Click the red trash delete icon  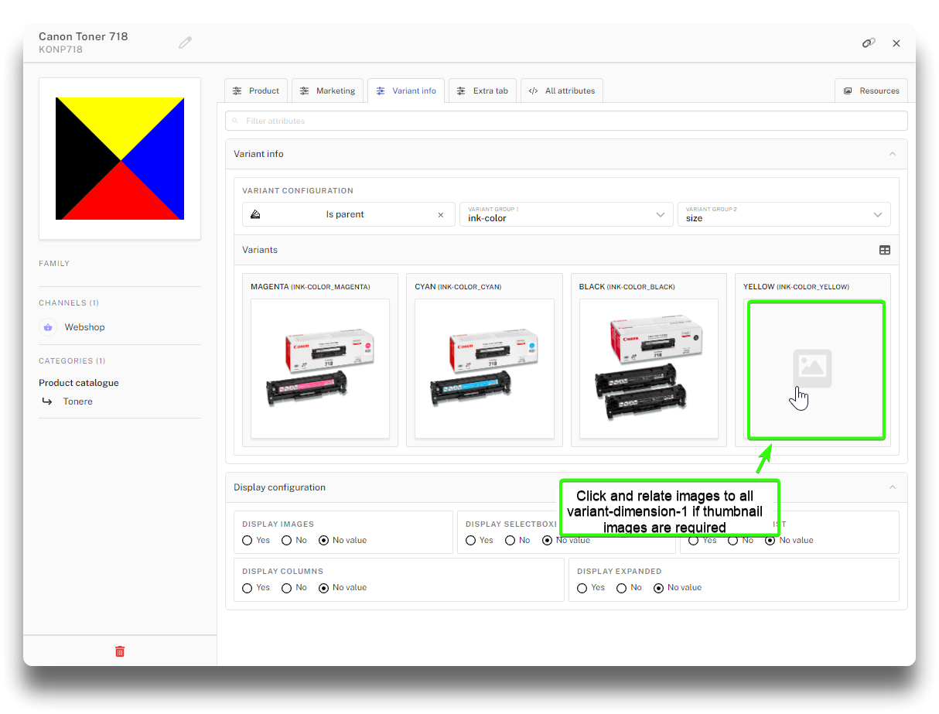(120, 651)
